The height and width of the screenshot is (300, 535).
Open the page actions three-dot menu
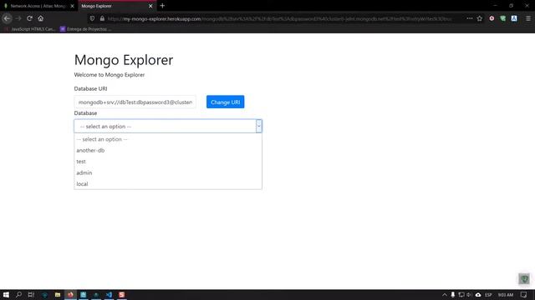click(x=470, y=18)
